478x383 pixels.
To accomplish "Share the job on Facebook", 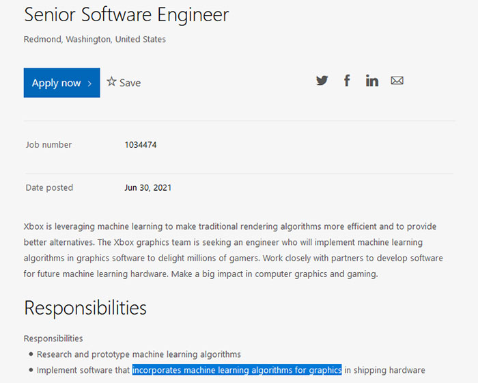I will tap(347, 81).
